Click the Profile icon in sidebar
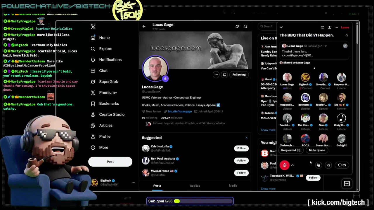 (93, 136)
